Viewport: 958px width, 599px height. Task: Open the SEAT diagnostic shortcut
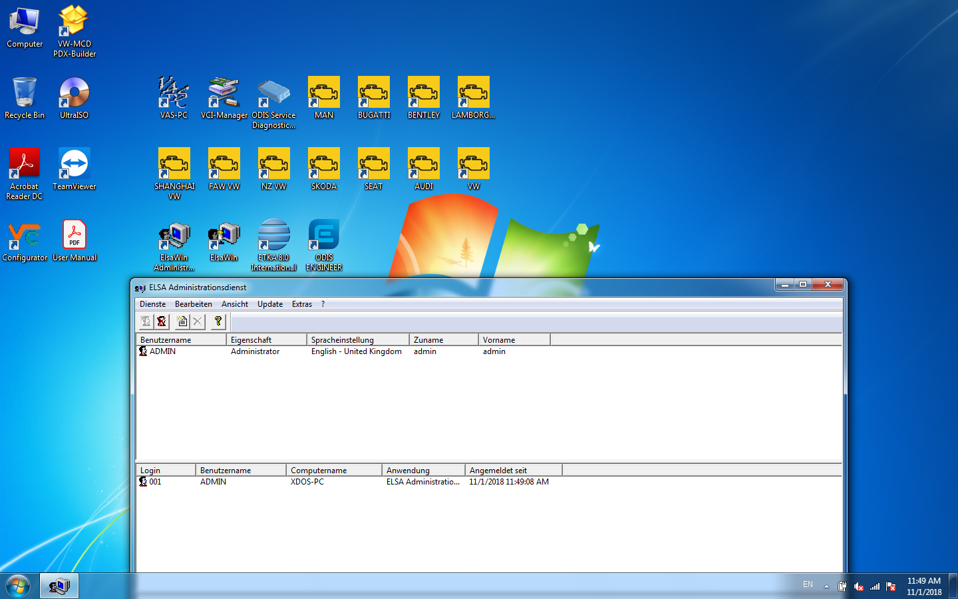[374, 169]
